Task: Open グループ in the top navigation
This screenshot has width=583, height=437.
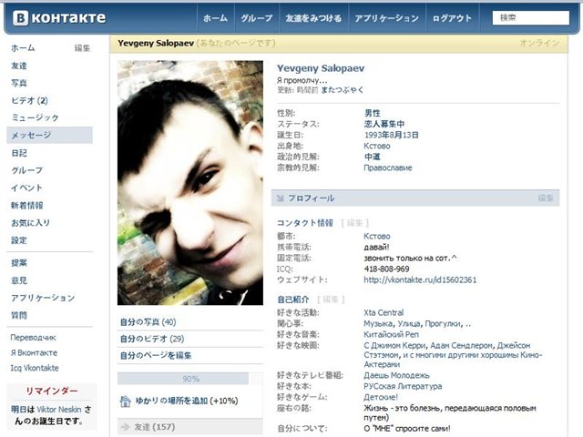Action: coord(257,18)
